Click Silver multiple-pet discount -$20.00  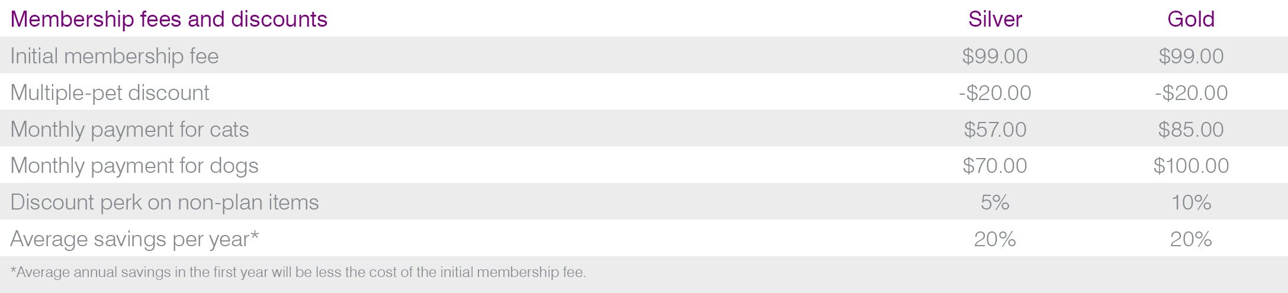click(995, 93)
